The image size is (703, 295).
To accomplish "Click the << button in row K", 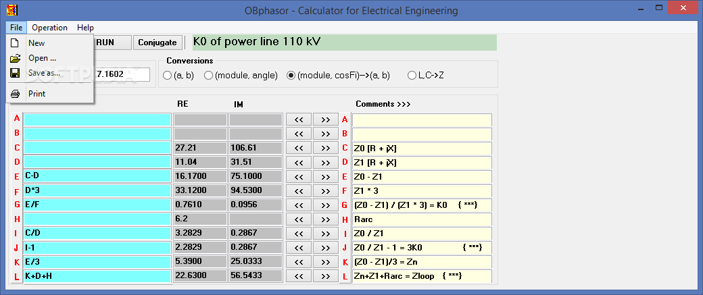I will pos(299,262).
